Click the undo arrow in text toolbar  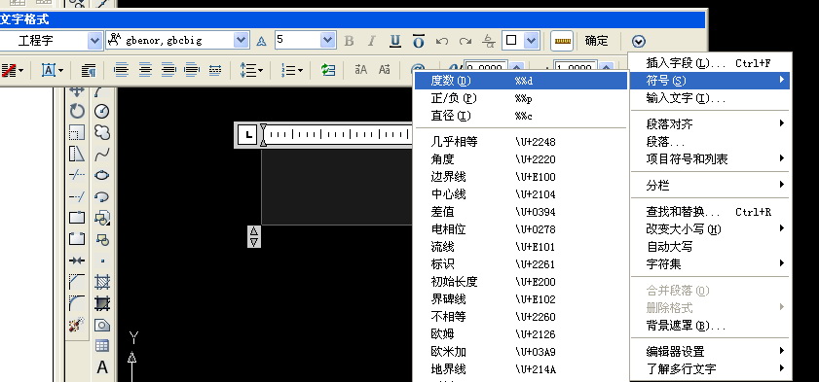tap(442, 41)
